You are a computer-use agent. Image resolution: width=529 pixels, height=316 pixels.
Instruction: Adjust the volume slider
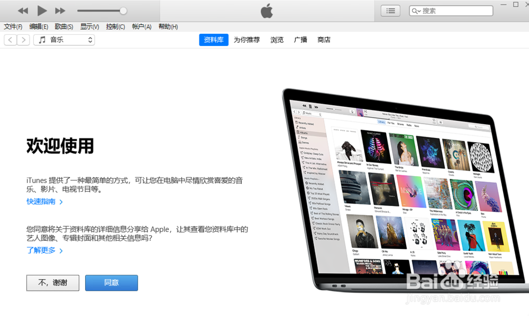pyautogui.click(x=123, y=10)
